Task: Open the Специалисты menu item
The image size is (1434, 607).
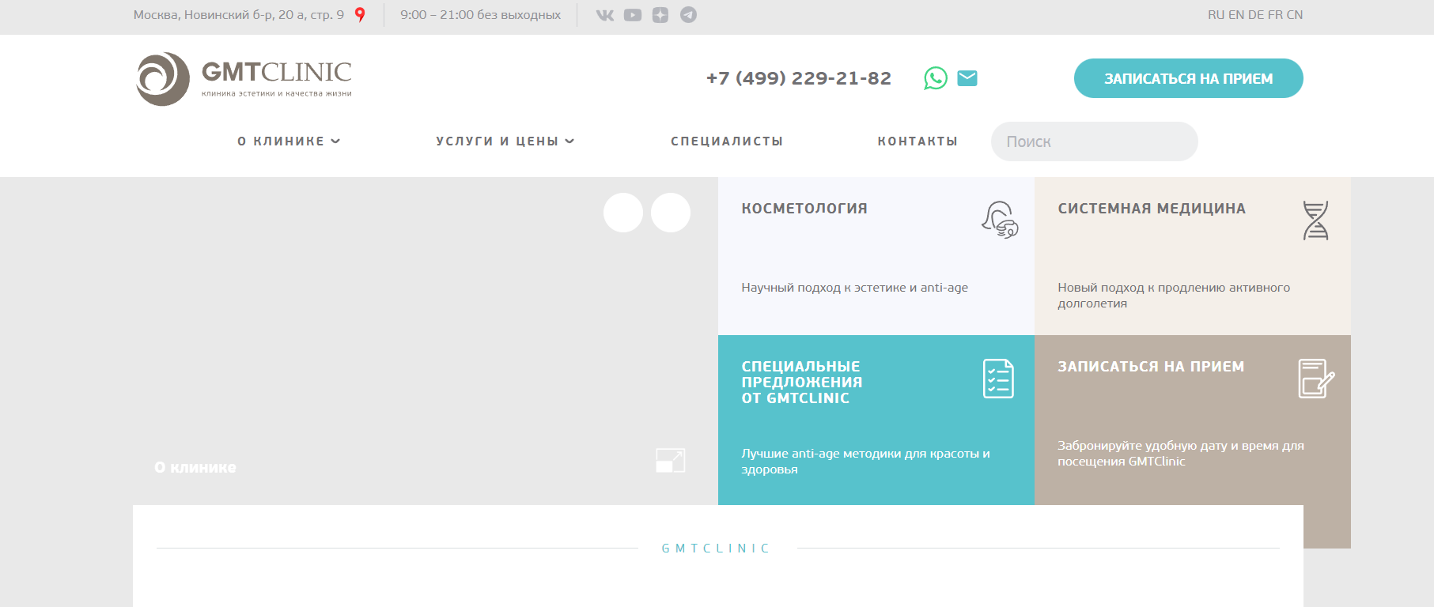Action: 727,141
